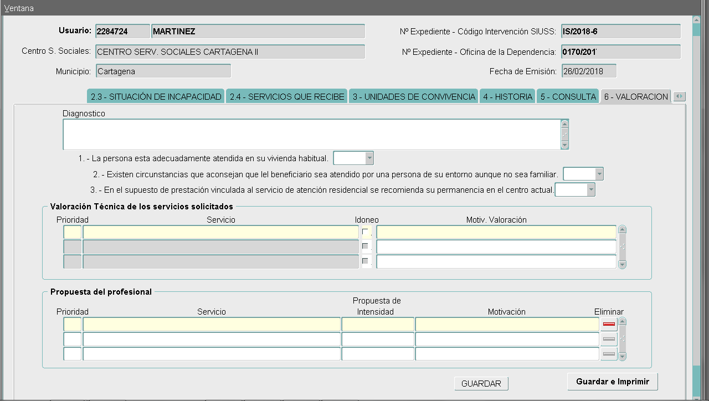Switch to the 4 - HISTORIA tab
This screenshot has height=401, width=709.
pyautogui.click(x=507, y=96)
